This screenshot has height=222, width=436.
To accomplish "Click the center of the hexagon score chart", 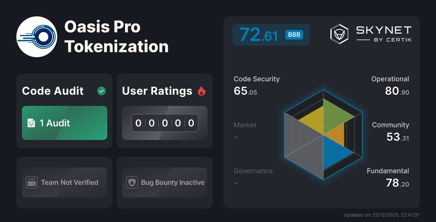I will (x=323, y=136).
